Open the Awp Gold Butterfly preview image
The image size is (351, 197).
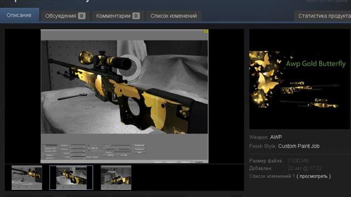coord(299,79)
